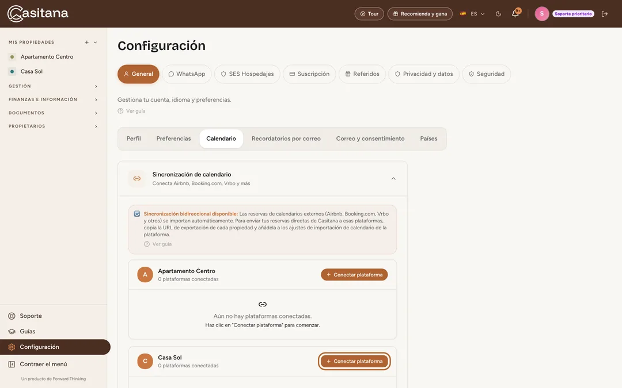Click Apartamento Centro avatar A
The width and height of the screenshot is (622, 388).
pyautogui.click(x=145, y=275)
